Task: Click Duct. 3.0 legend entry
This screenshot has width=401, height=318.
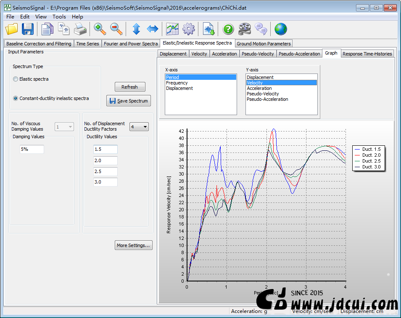Action: 368,167
